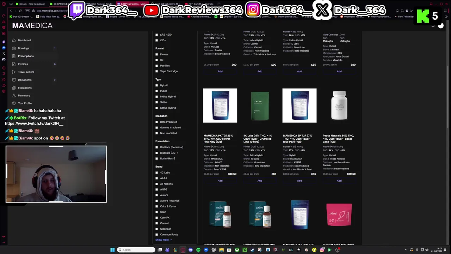Click the Bookings calendar icon
451x254 pixels.
click(14, 48)
